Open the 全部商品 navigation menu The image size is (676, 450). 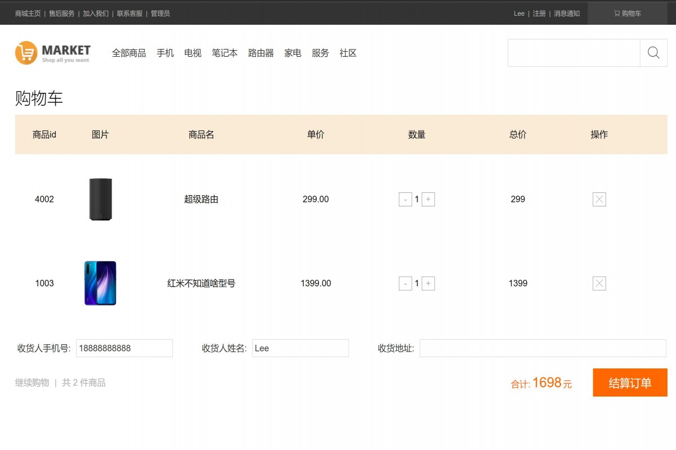click(x=128, y=53)
